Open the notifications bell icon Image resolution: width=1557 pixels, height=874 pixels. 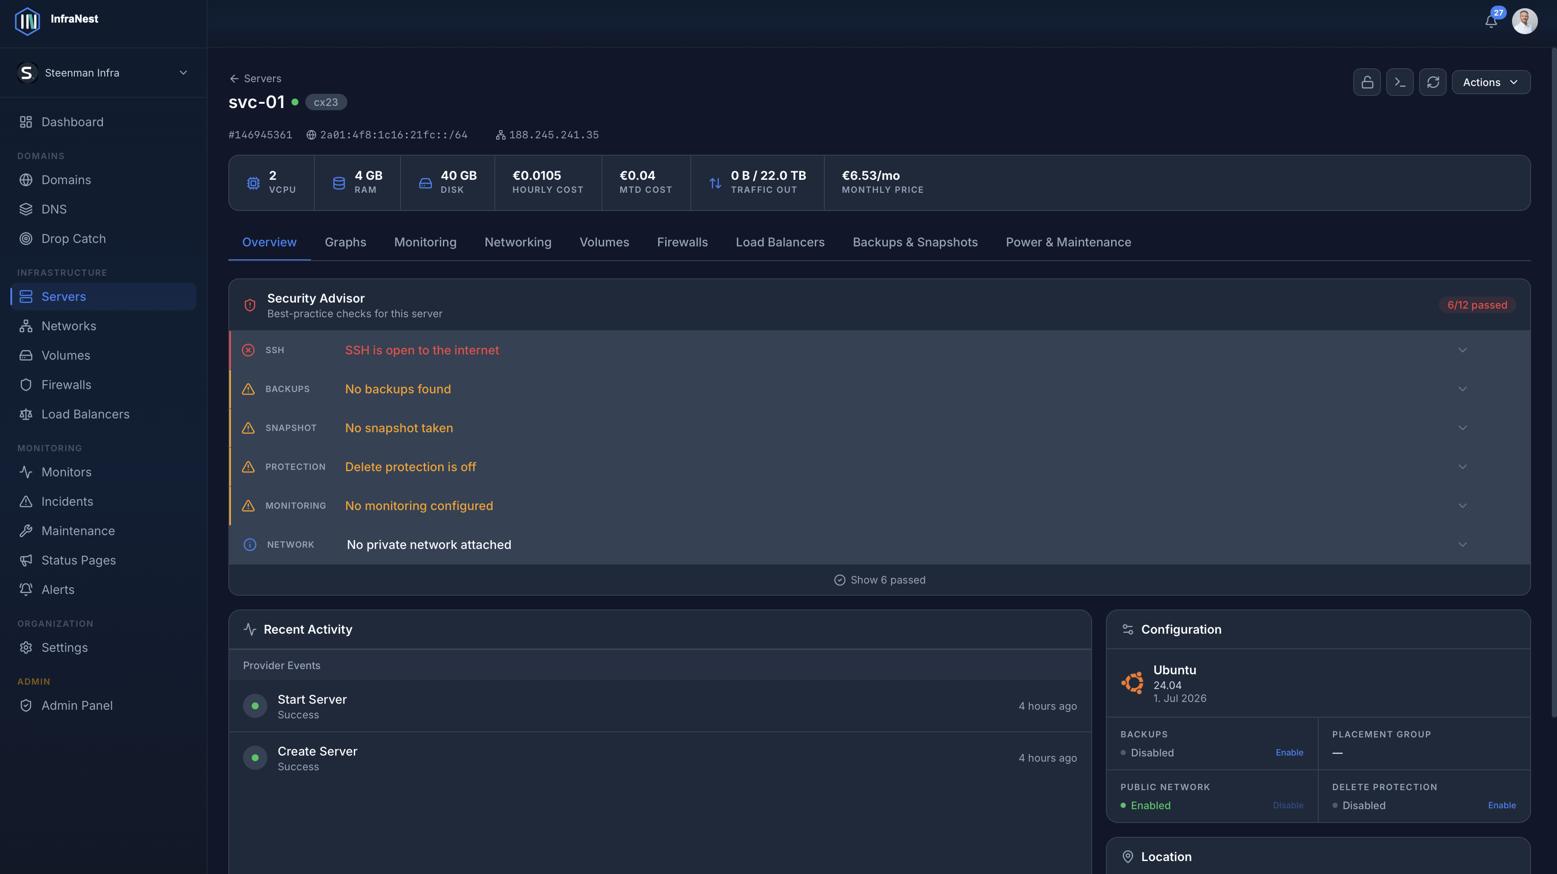pos(1491,22)
